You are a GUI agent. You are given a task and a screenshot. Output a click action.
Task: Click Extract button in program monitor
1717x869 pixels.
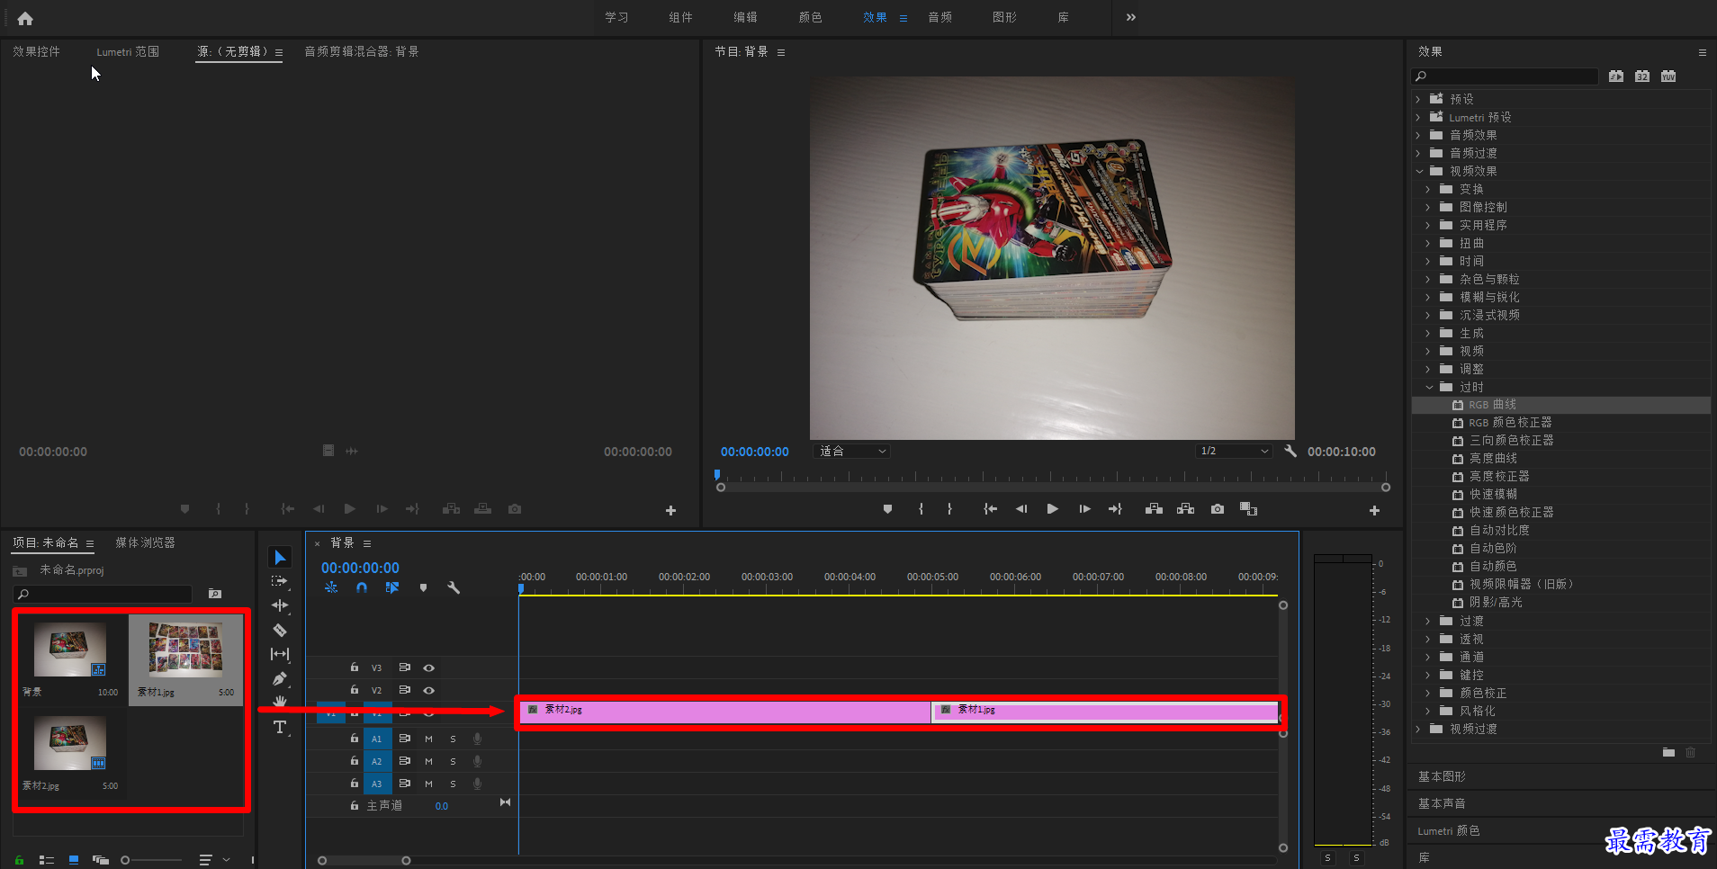pos(1186,509)
